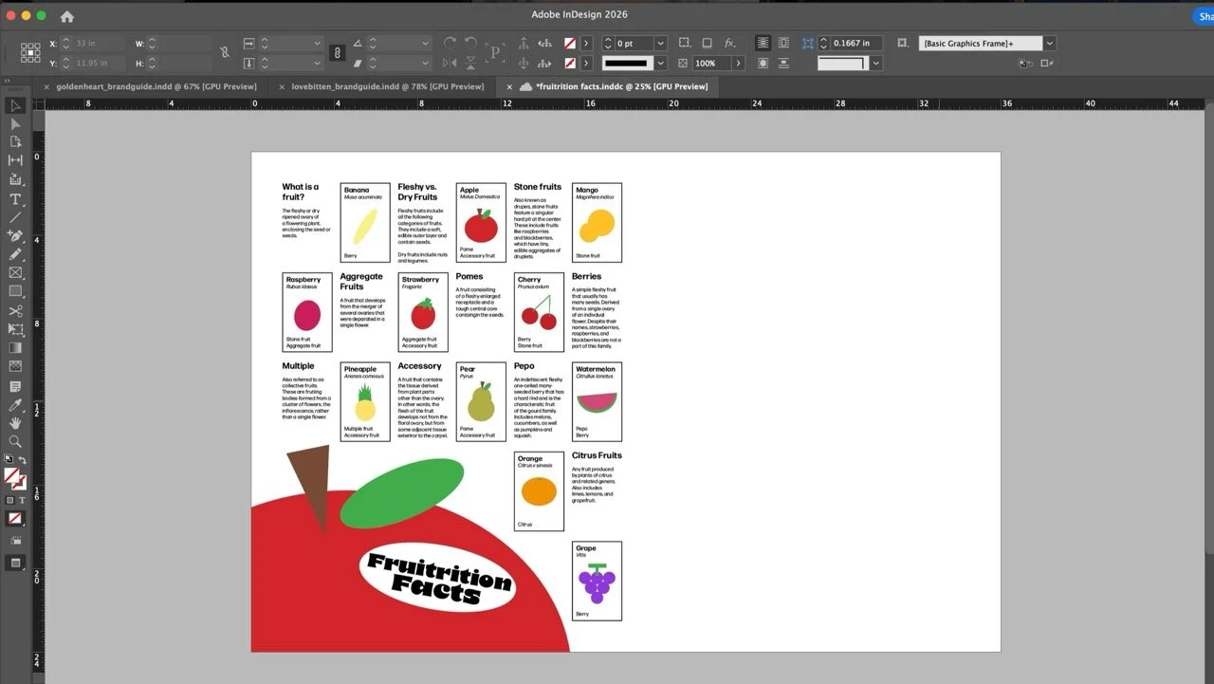This screenshot has height=684, width=1214.
Task: Click the Home icon
Action: (67, 16)
